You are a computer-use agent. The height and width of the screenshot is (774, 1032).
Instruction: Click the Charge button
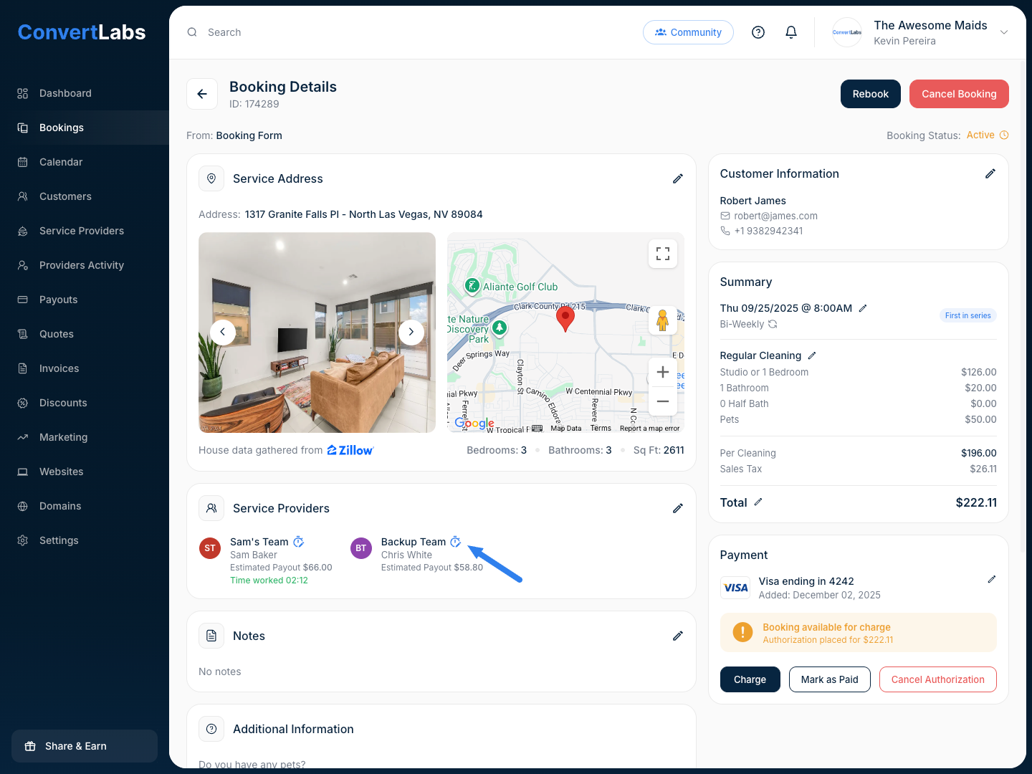[750, 679]
